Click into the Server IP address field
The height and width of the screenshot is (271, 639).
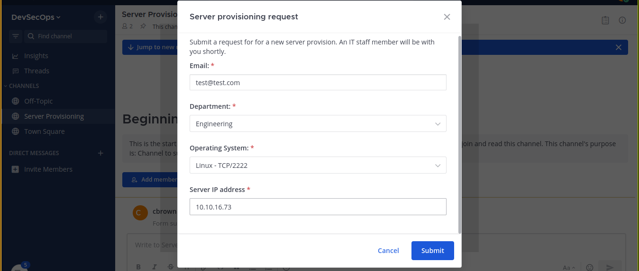tap(318, 207)
